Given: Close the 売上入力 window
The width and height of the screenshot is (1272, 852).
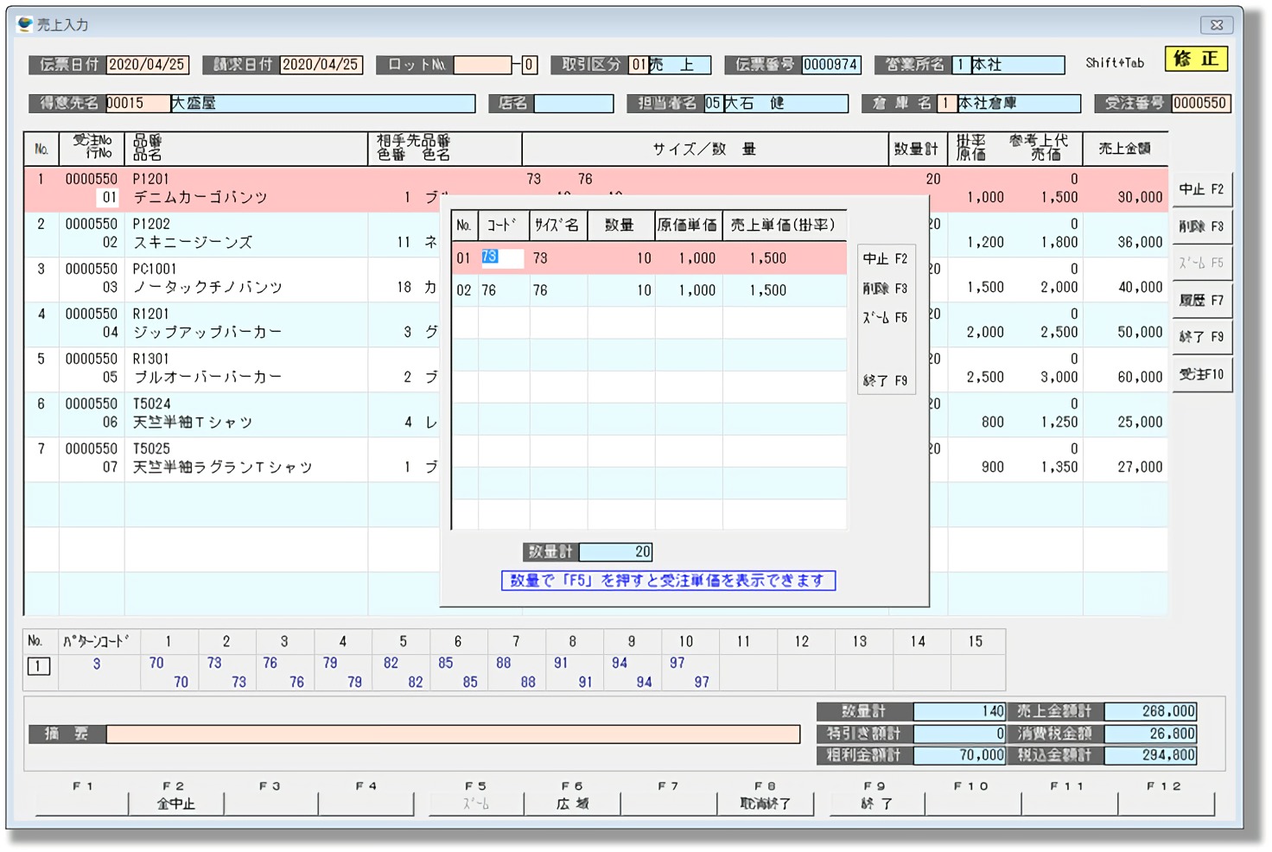Looking at the screenshot, I should click(1217, 25).
